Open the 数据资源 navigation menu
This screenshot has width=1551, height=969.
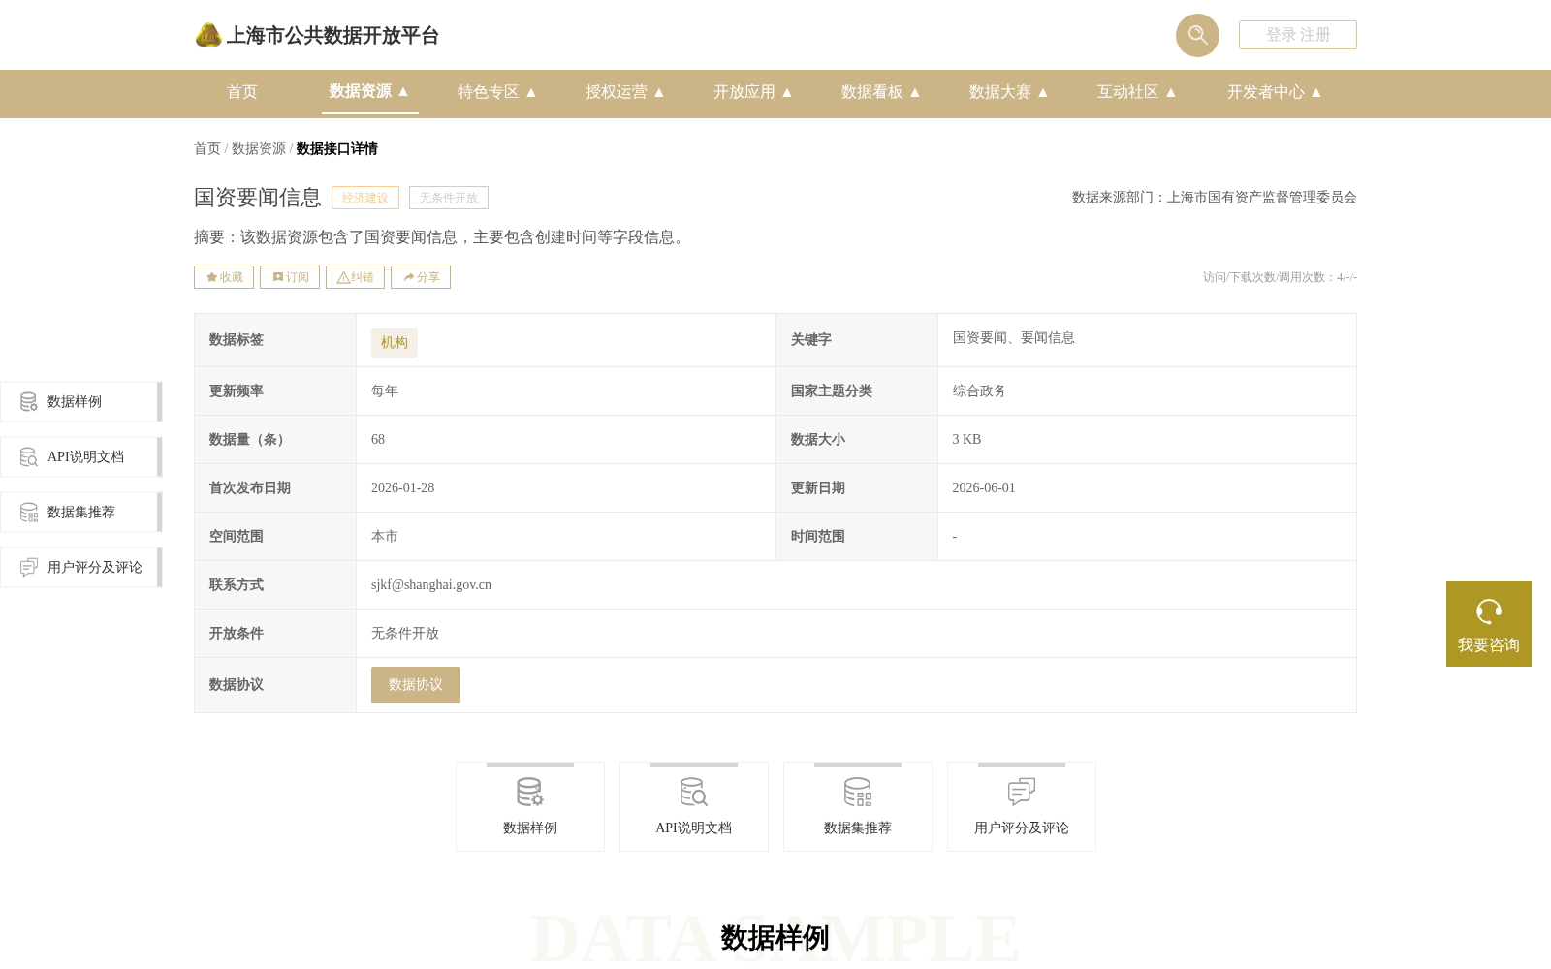point(369,91)
